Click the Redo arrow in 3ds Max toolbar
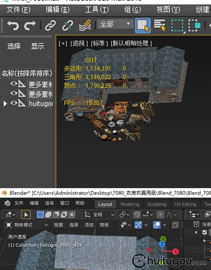This screenshot has width=211, height=270. [x=30, y=26]
